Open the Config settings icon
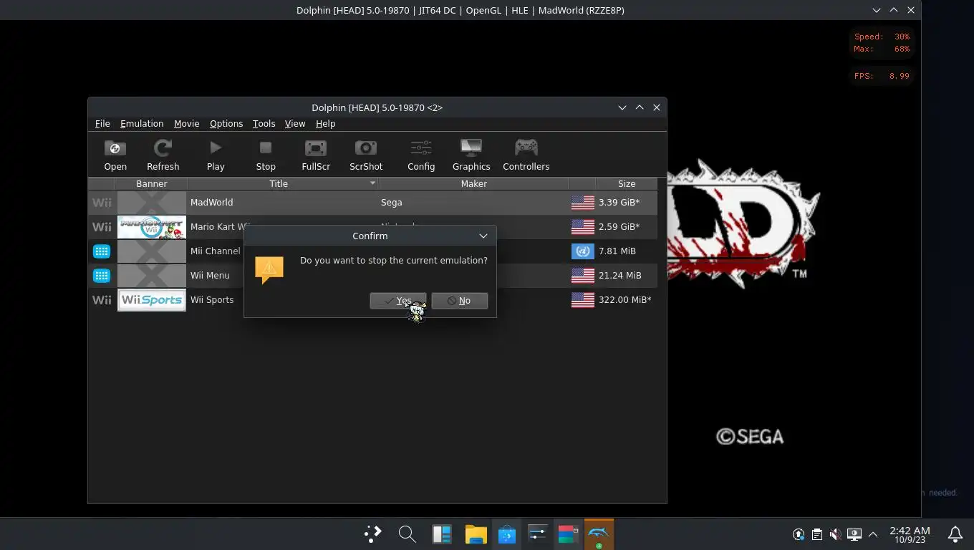 pos(421,148)
